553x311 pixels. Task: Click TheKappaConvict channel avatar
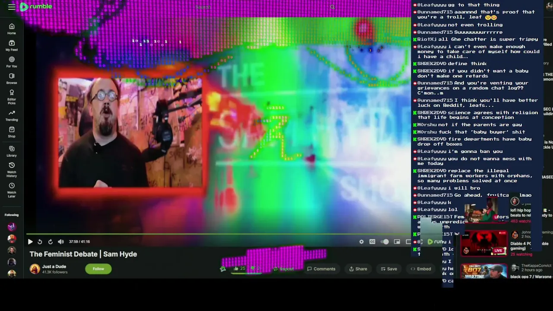pyautogui.click(x=515, y=267)
